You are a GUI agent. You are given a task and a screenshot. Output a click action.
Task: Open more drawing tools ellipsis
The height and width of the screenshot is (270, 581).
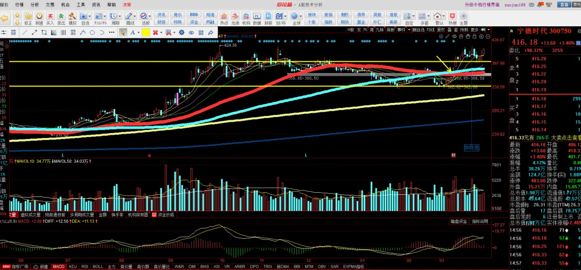[111, 33]
